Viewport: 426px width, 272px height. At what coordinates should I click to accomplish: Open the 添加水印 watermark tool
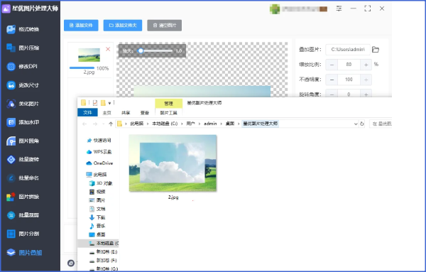pos(23,122)
